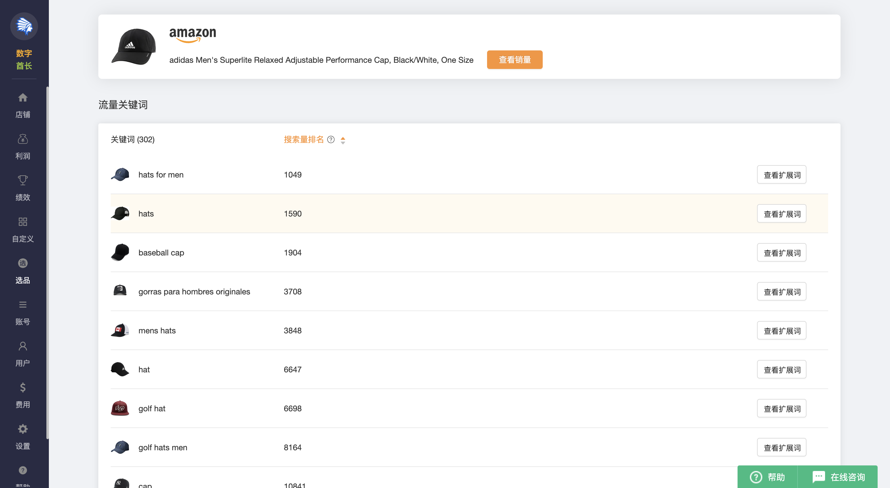Toggle the 搜索量排名 sort arrows

click(x=343, y=140)
